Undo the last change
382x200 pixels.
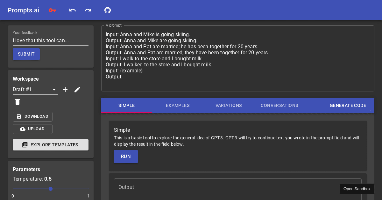(x=72, y=10)
